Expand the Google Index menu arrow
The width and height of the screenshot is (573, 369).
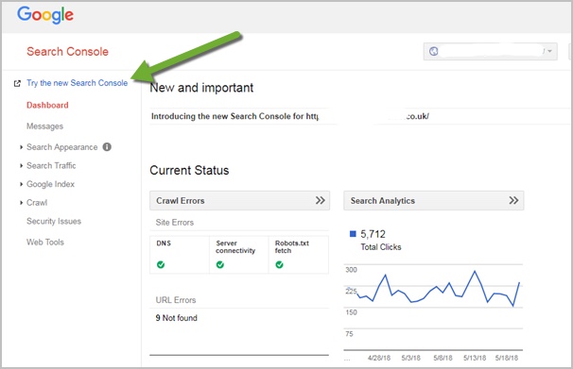click(x=21, y=185)
